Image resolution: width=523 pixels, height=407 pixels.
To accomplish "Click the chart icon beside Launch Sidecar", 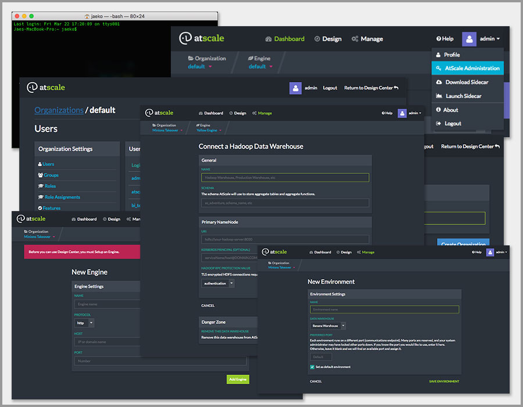I will [439, 96].
